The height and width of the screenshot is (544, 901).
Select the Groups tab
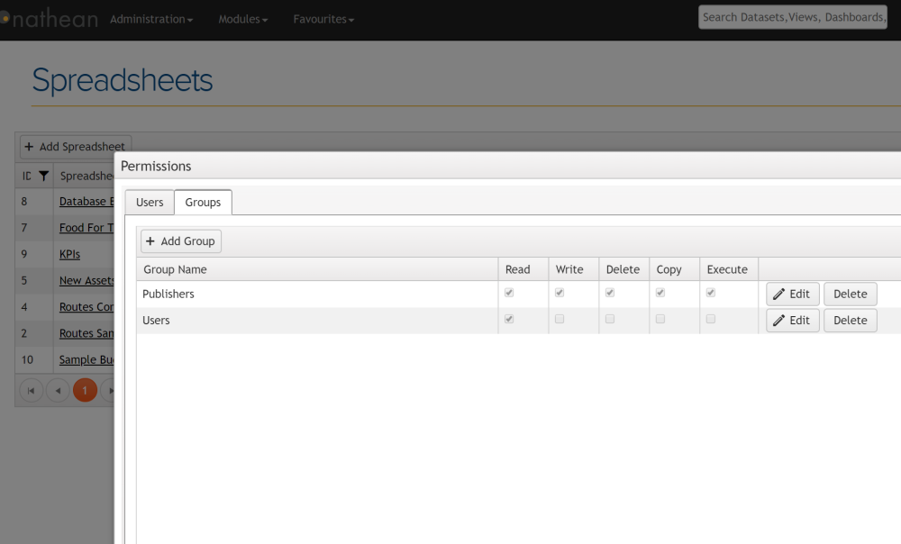tap(202, 202)
